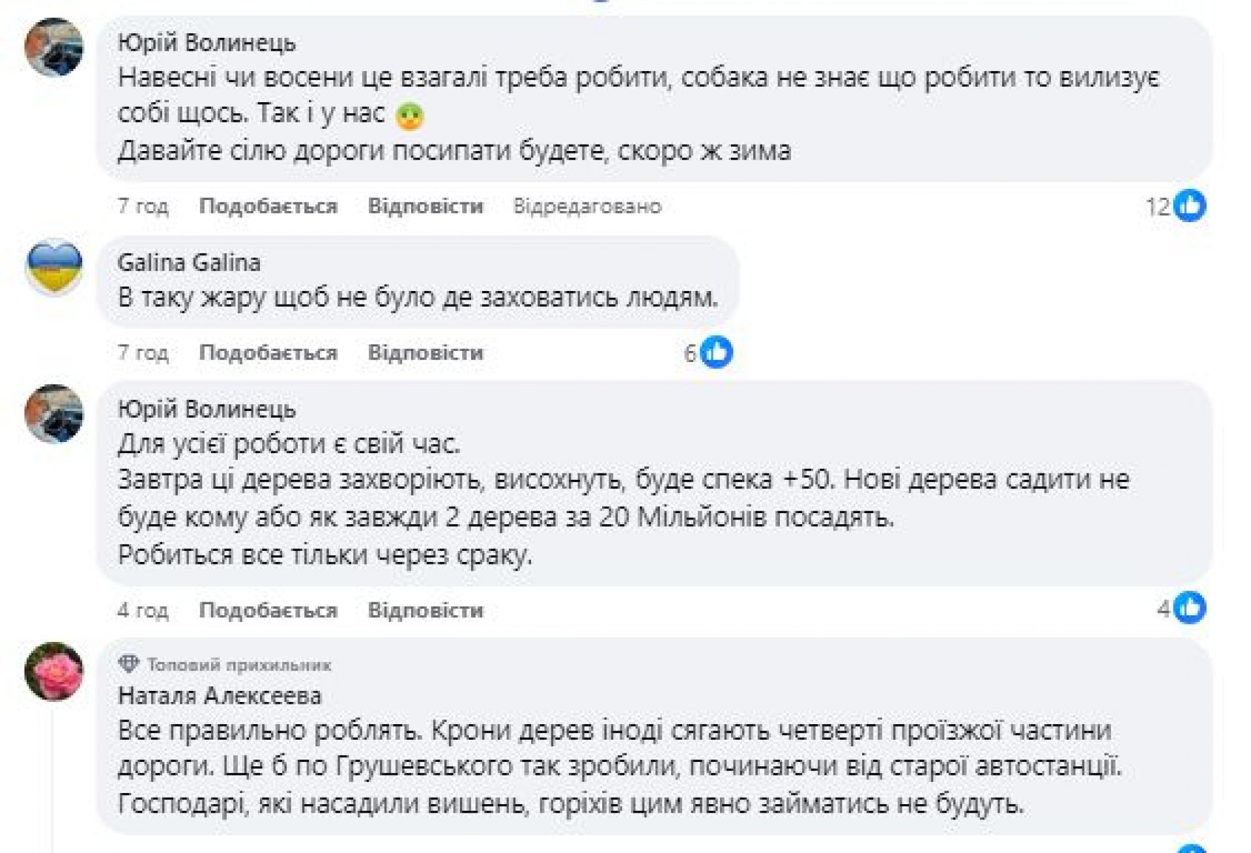The height and width of the screenshot is (853, 1251).
Task: Reply to the comment about salting roads
Action: 425,206
